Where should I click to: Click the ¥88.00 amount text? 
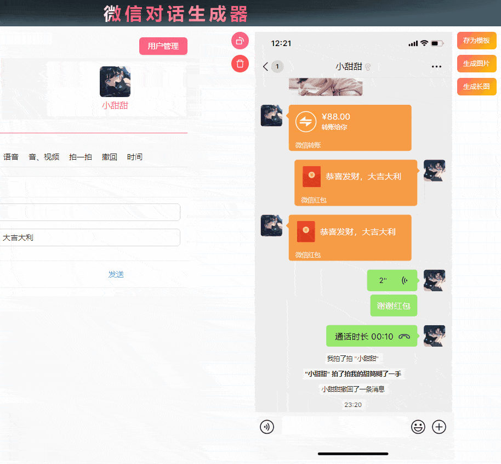(336, 117)
